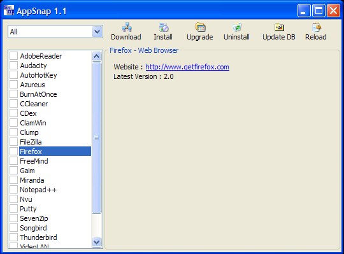Select Putty in the list
This screenshot has height=254, width=344.
[28, 209]
